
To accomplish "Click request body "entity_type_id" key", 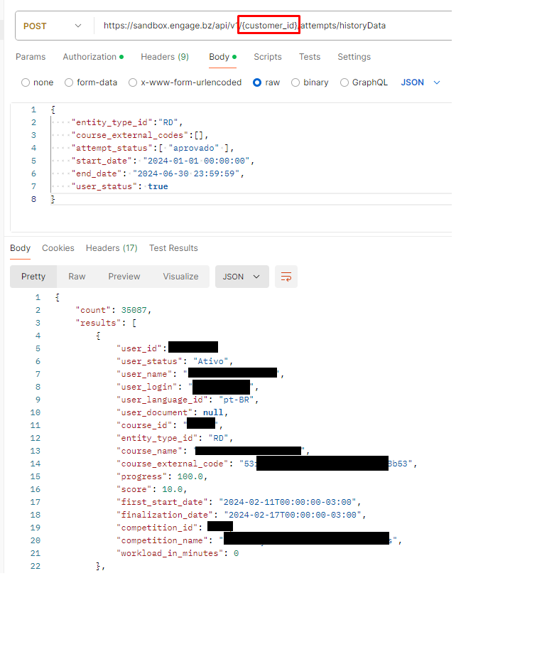I will (x=112, y=123).
